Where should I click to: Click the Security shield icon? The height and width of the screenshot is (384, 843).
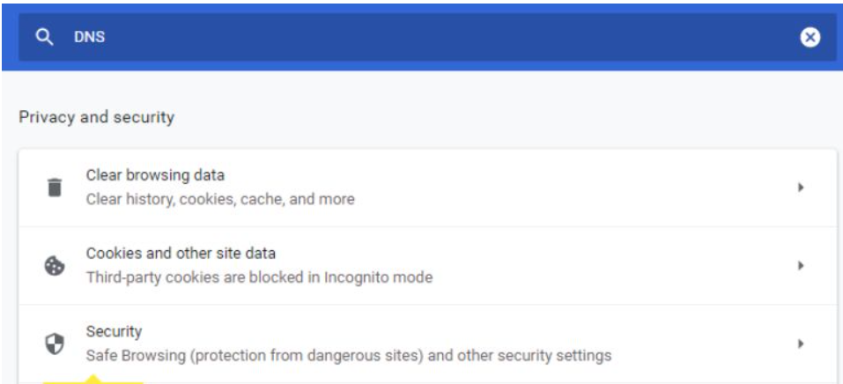[x=55, y=343]
